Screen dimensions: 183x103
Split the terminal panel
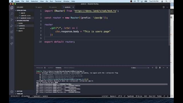pos(156,68)
